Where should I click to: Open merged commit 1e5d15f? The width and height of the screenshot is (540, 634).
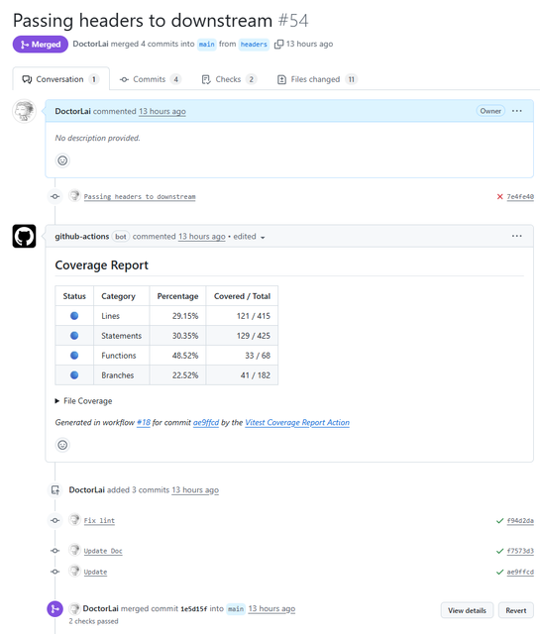(194, 609)
